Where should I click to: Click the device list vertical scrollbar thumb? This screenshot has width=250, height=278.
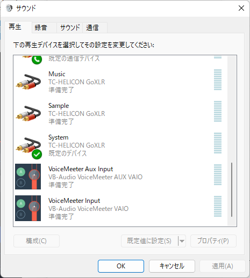pyautogui.click(x=232, y=189)
